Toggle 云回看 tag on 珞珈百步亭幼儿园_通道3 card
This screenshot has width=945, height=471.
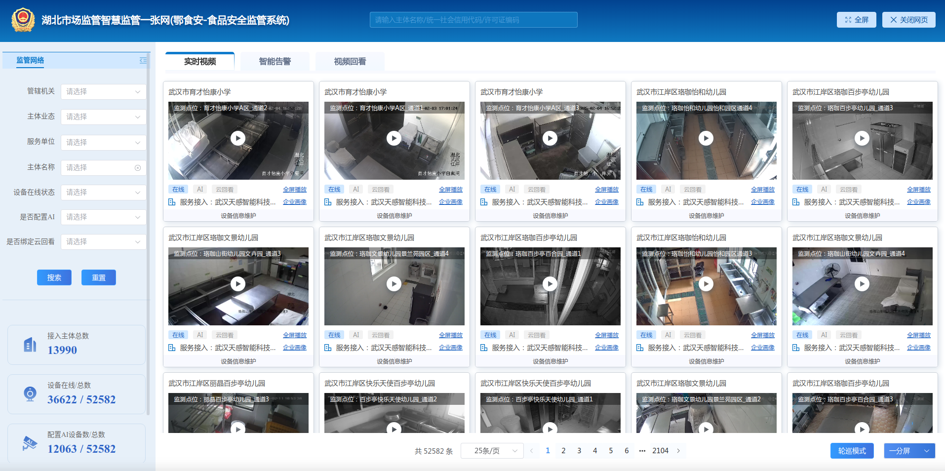(849, 190)
